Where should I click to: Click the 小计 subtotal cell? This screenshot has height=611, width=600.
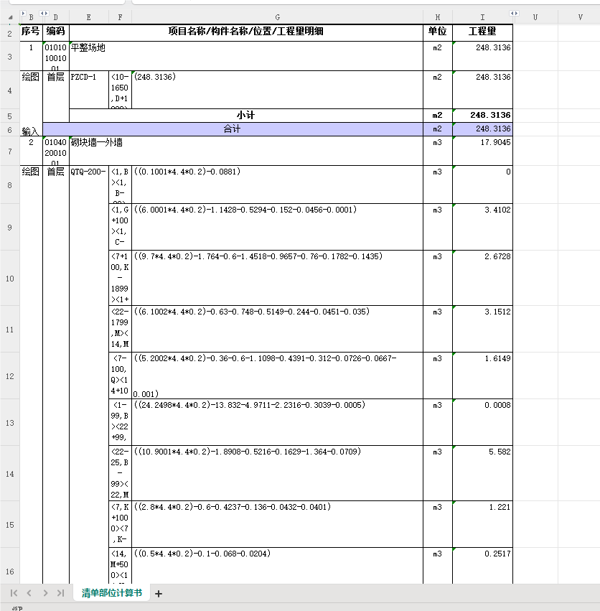[x=246, y=116]
